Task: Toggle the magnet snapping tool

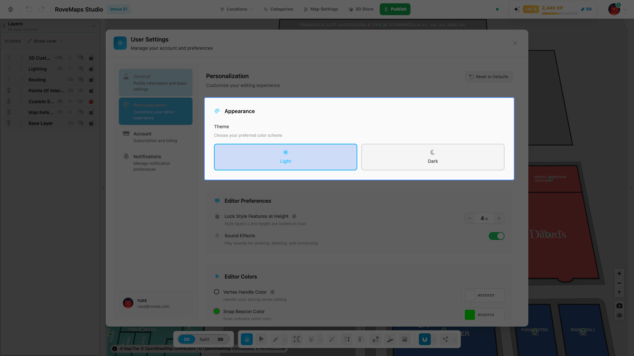Action: [x=425, y=339]
